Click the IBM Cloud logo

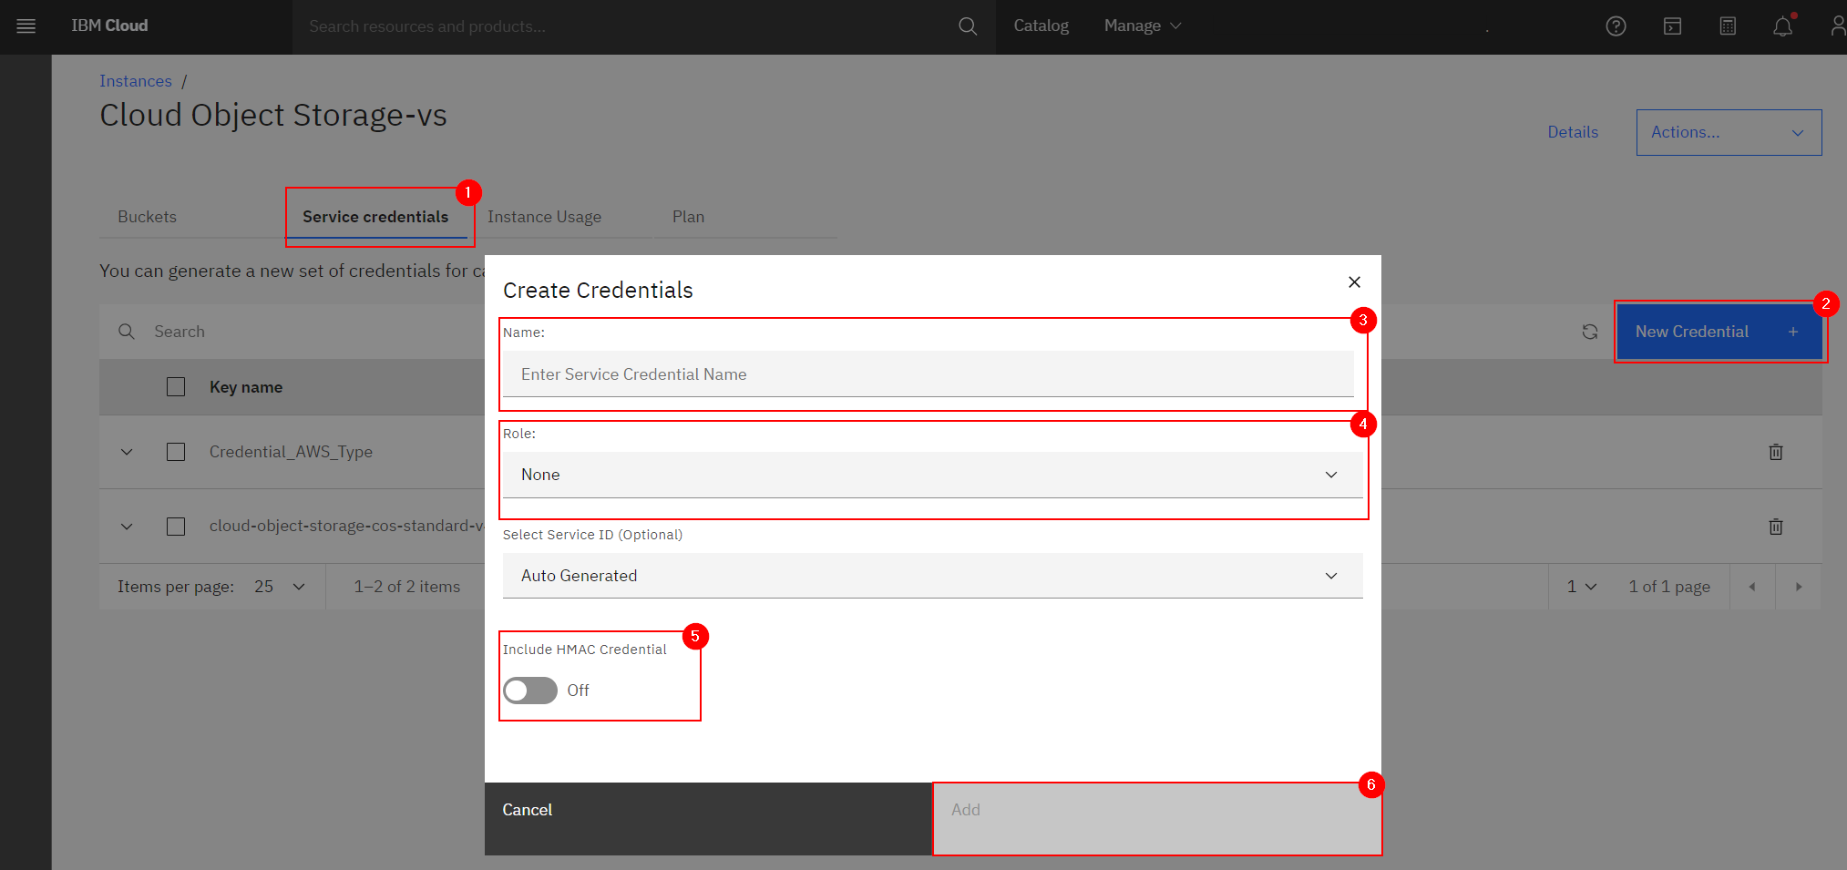[109, 26]
